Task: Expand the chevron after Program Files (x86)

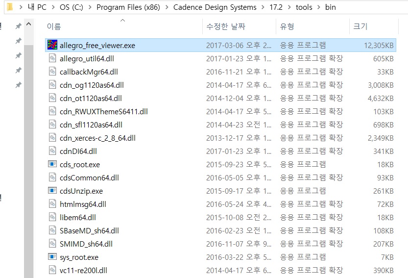Action: coord(167,7)
